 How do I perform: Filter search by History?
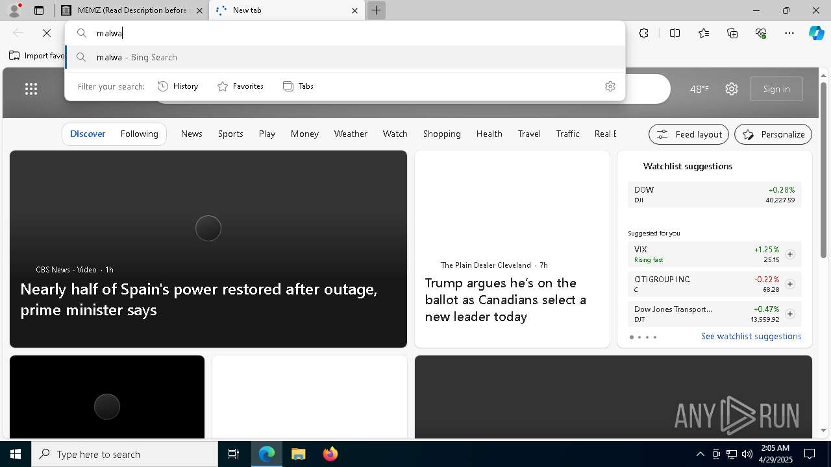pyautogui.click(x=178, y=86)
